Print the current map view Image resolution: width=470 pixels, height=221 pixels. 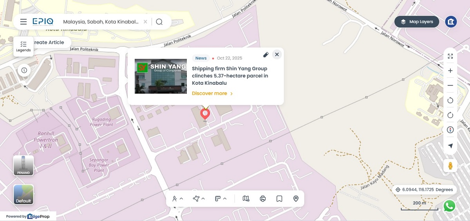coord(263,199)
